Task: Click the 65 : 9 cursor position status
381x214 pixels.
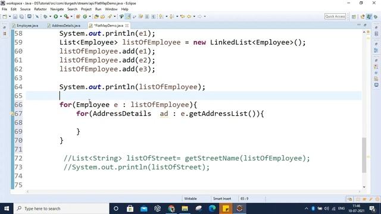Action: pos(245,199)
